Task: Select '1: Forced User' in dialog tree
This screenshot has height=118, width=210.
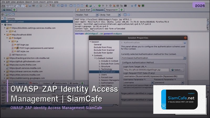Action: (x=106, y=77)
